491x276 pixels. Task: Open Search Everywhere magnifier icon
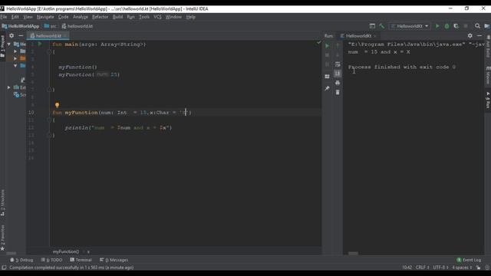pyautogui.click(x=477, y=26)
